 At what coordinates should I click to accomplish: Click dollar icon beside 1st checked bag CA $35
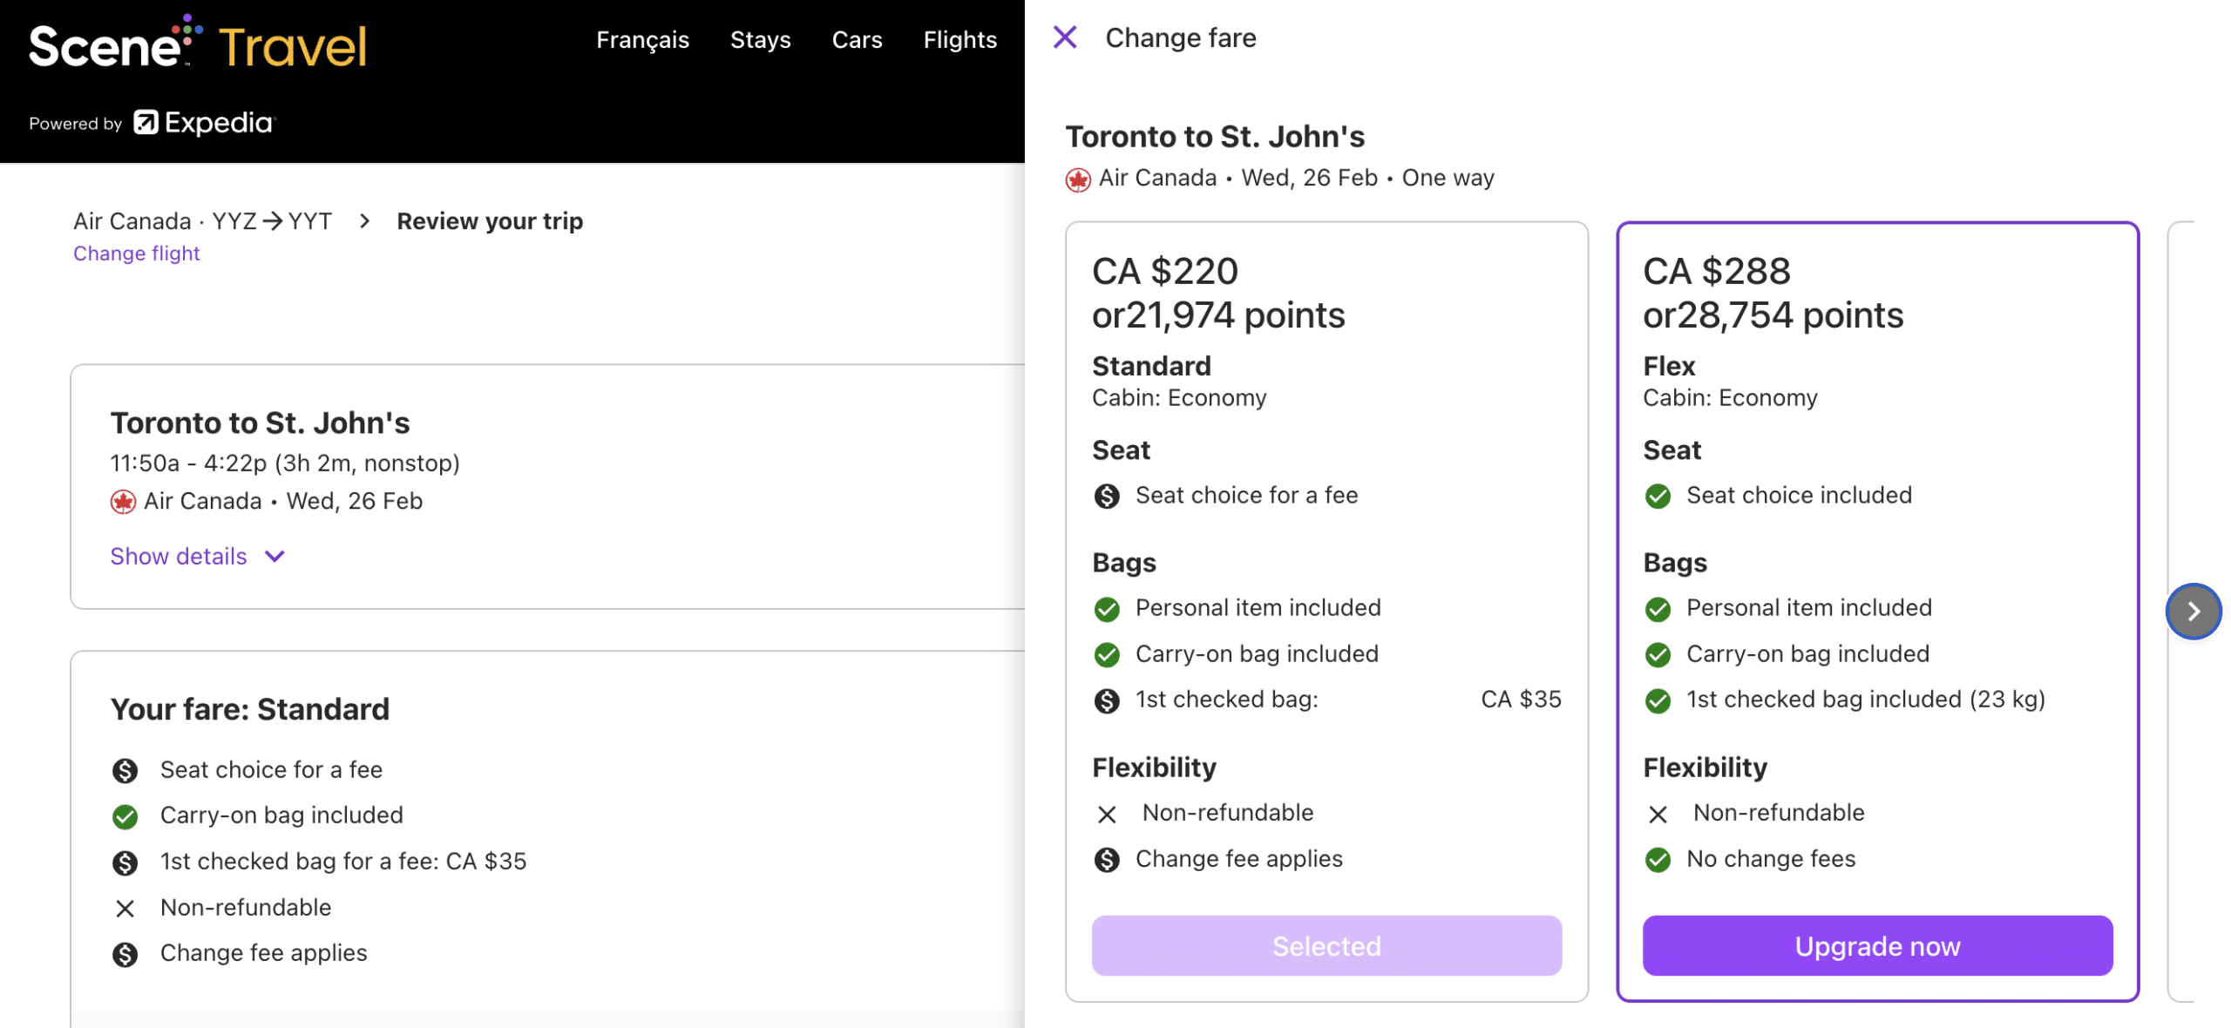[x=1106, y=700]
